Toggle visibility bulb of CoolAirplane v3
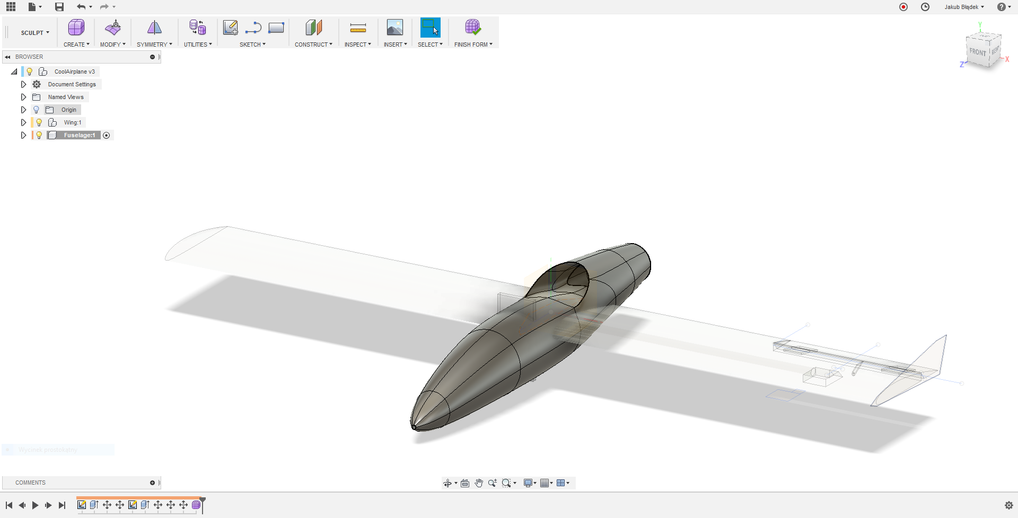The image size is (1018, 518). 30,72
